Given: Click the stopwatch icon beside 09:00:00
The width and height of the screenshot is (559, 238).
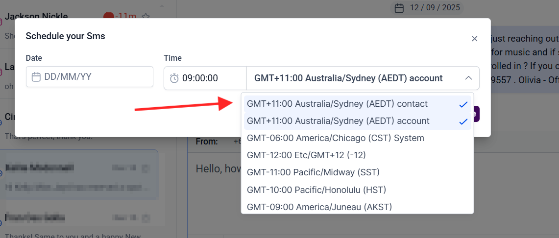Looking at the screenshot, I should pyautogui.click(x=174, y=78).
